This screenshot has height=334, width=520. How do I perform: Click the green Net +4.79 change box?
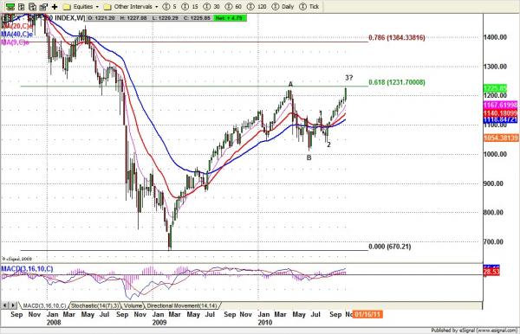pos(230,18)
